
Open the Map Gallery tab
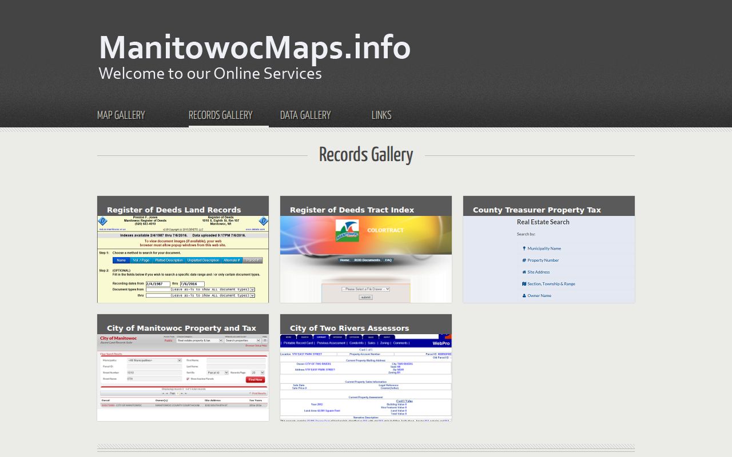[121, 115]
